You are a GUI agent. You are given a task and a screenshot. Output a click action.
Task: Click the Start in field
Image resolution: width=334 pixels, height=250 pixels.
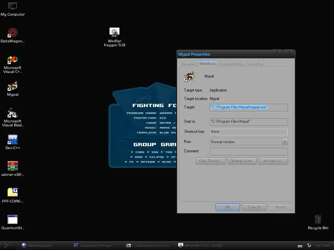coord(249,122)
